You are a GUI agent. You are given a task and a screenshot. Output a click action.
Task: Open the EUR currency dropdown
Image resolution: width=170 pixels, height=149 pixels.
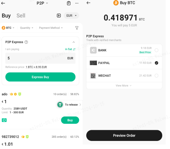71,16
